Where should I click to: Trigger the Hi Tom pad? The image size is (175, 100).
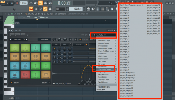(x=15, y=57)
